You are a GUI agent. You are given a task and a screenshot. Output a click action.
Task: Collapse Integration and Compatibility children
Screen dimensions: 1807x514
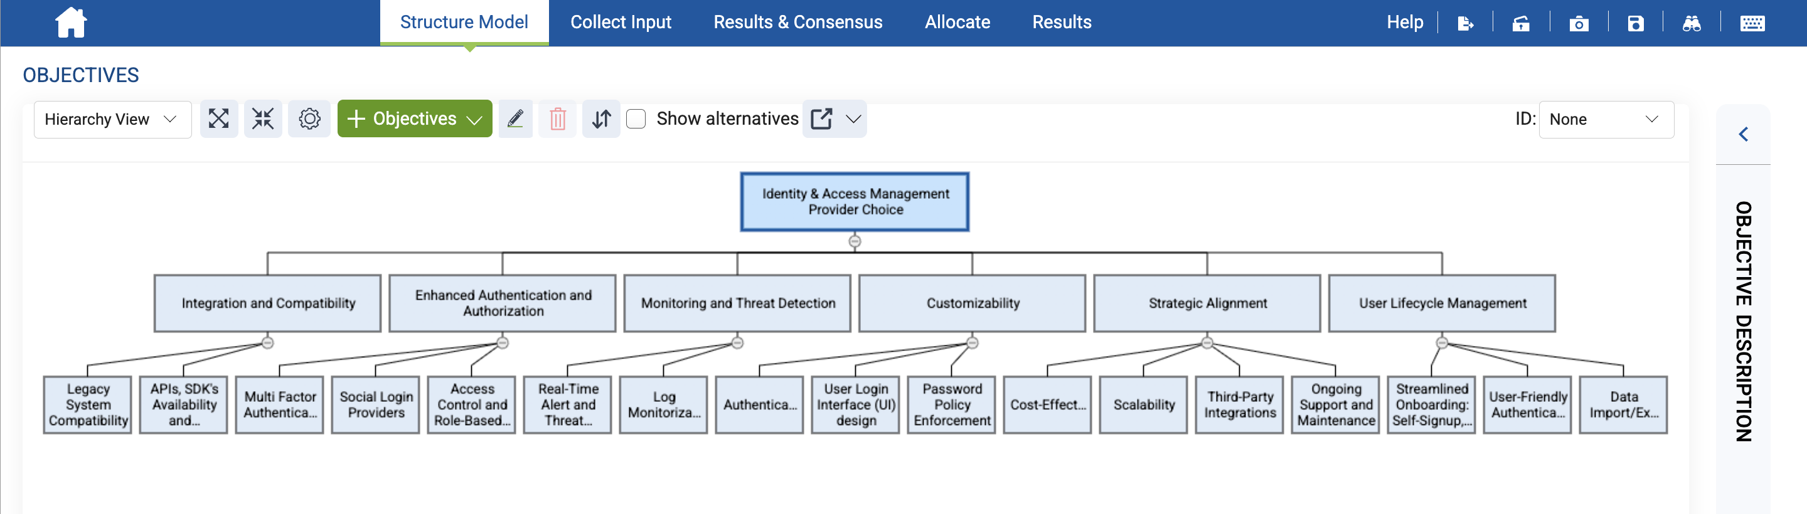click(x=267, y=343)
